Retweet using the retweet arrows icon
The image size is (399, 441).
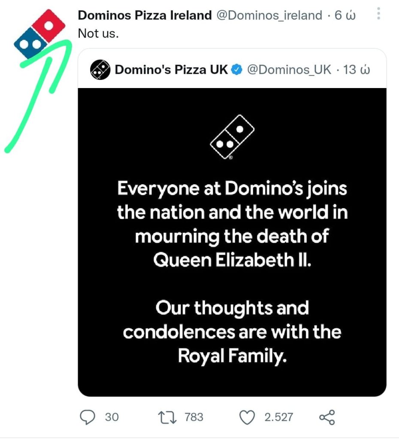[x=167, y=417]
